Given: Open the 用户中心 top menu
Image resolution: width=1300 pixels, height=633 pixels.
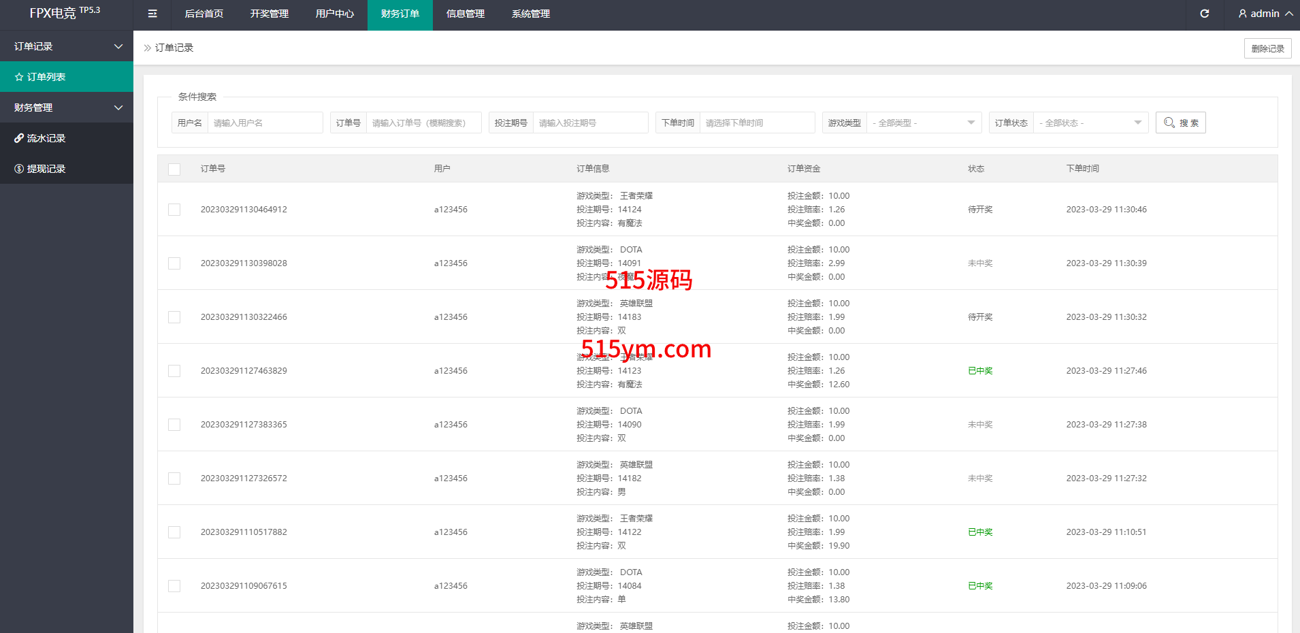Looking at the screenshot, I should [334, 14].
